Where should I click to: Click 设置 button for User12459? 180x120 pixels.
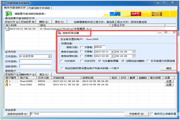click(x=169, y=81)
